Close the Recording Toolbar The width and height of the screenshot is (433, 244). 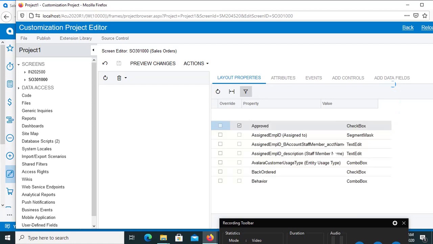tap(404, 223)
